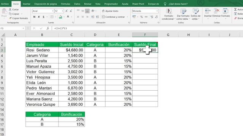Open the font color dropdown arrow

[x=71, y=17]
